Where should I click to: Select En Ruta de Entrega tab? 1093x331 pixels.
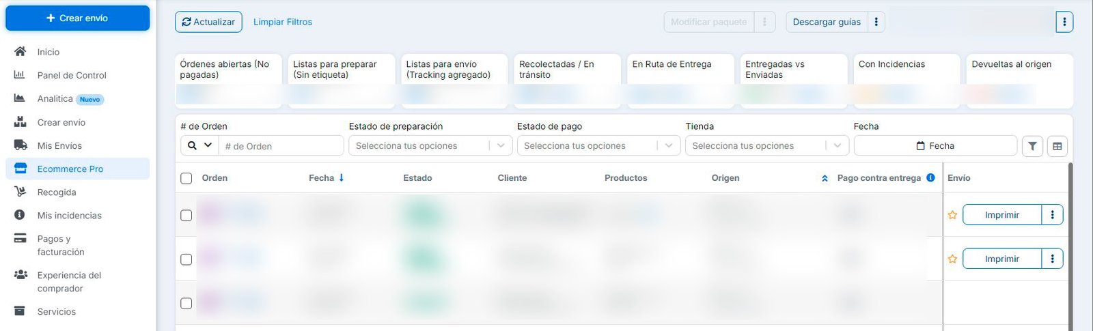[680, 81]
